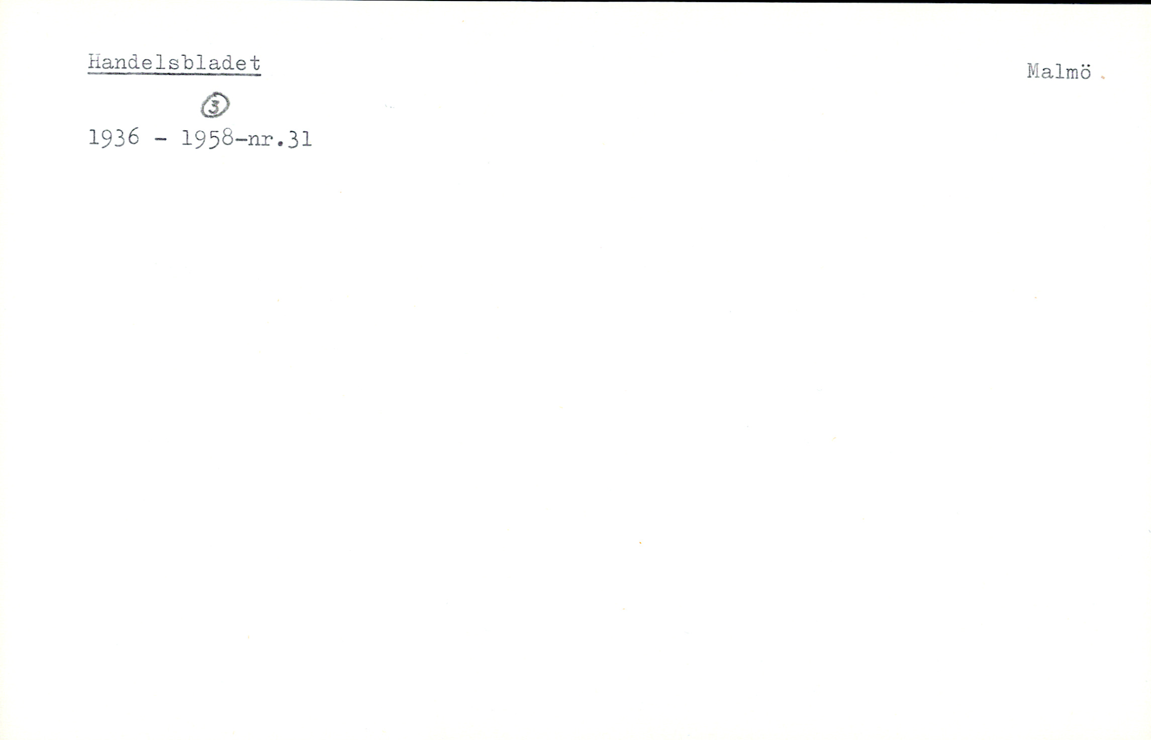Click the final t of Handelsbladet
This screenshot has width=1151, height=740.
[x=255, y=63]
